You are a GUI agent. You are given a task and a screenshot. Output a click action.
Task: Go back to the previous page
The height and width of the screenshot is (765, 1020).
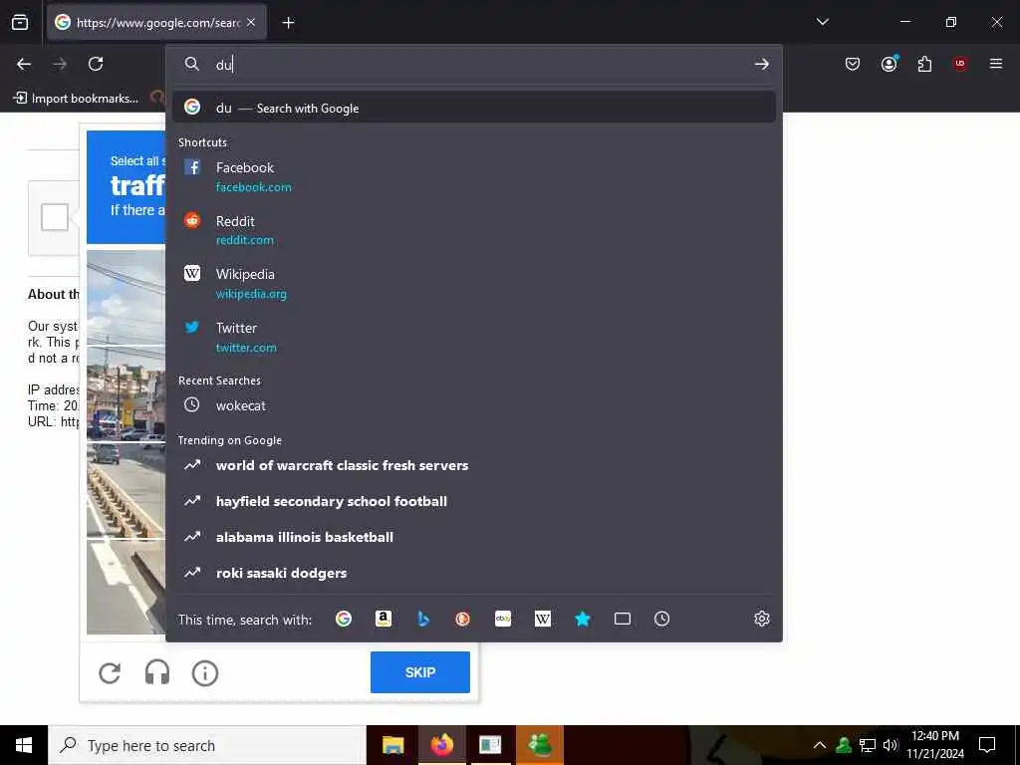click(x=24, y=64)
